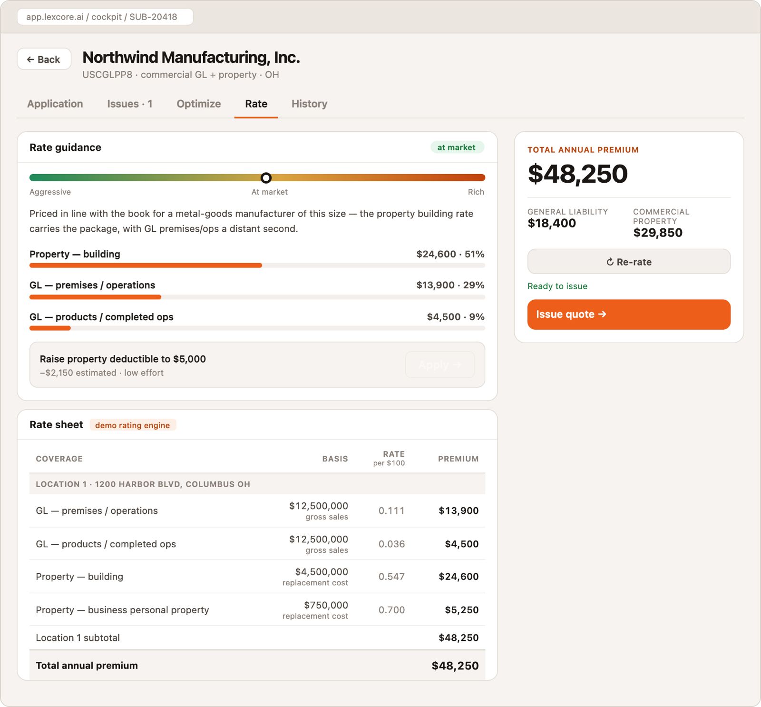Screen dimensions: 761x707
Task: Click the rate guidance slider handle
Action: (x=266, y=177)
